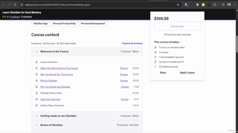Click article icon beside Obsidian Free vs Paid

click(x=36, y=93)
